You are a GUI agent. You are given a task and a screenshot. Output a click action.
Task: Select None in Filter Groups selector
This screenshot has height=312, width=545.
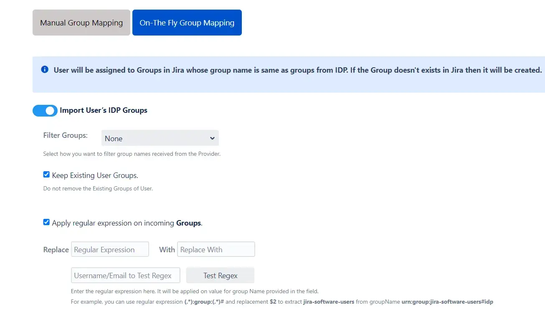[160, 138]
